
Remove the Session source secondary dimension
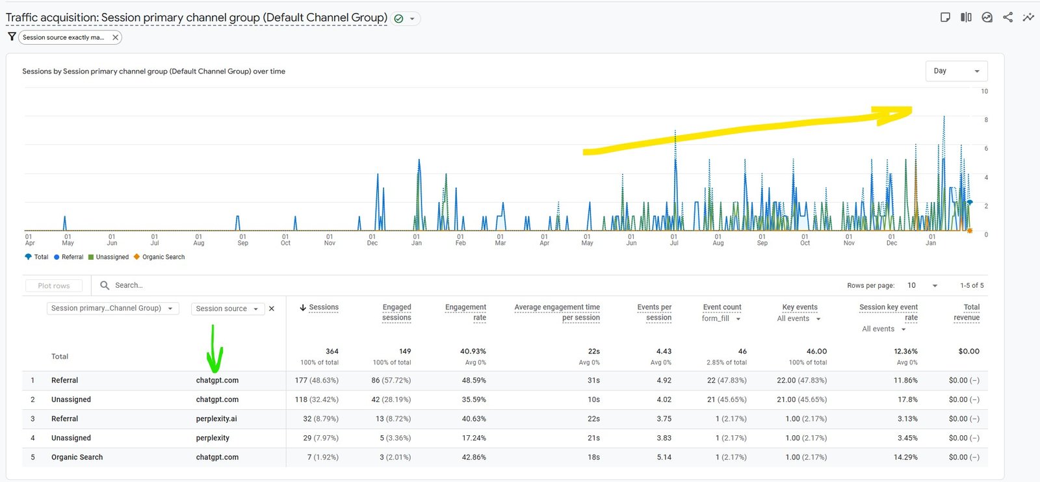click(272, 309)
